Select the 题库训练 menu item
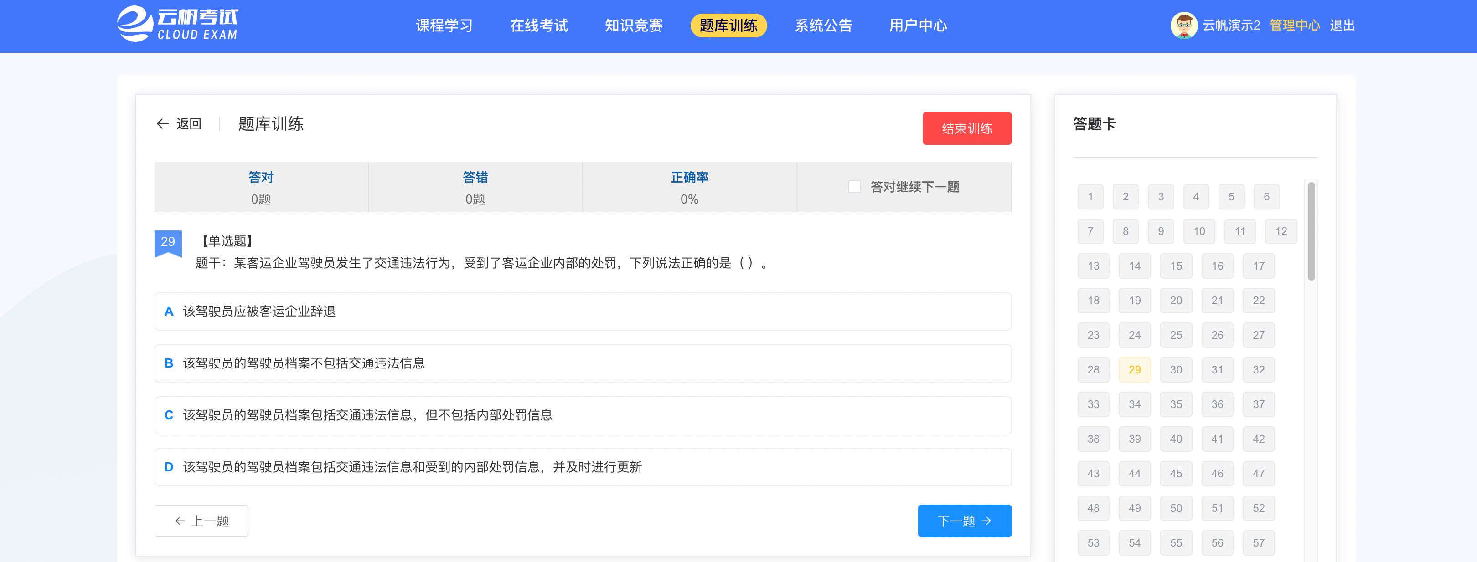Image resolution: width=1477 pixels, height=562 pixels. [x=728, y=26]
